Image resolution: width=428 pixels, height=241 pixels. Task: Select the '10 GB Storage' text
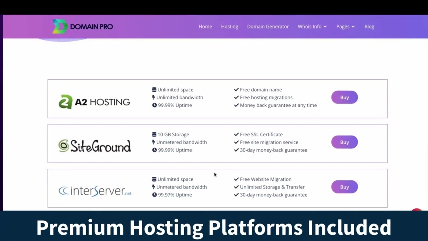173,135
